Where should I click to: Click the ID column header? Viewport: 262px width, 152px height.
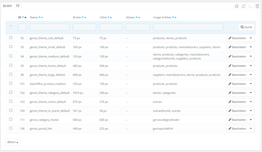point(20,17)
